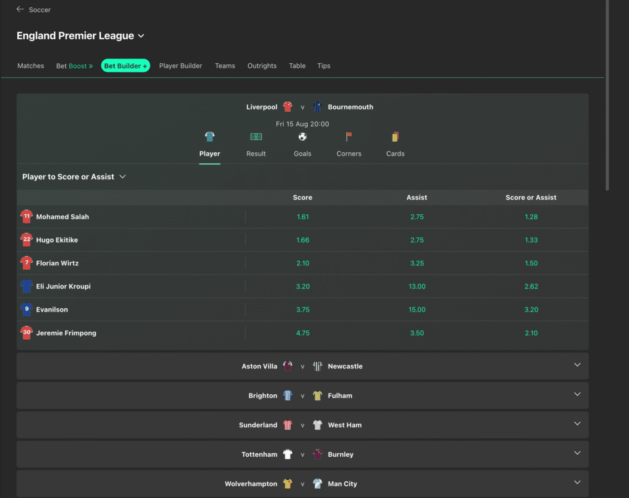Choose Frimpong to Score odds 4.75
The image size is (629, 498).
303,333
